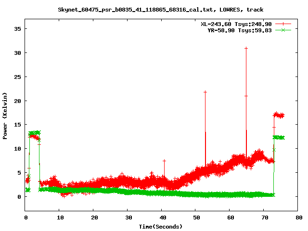
Task: Click the red legend line sample for XL
Action: [283, 24]
